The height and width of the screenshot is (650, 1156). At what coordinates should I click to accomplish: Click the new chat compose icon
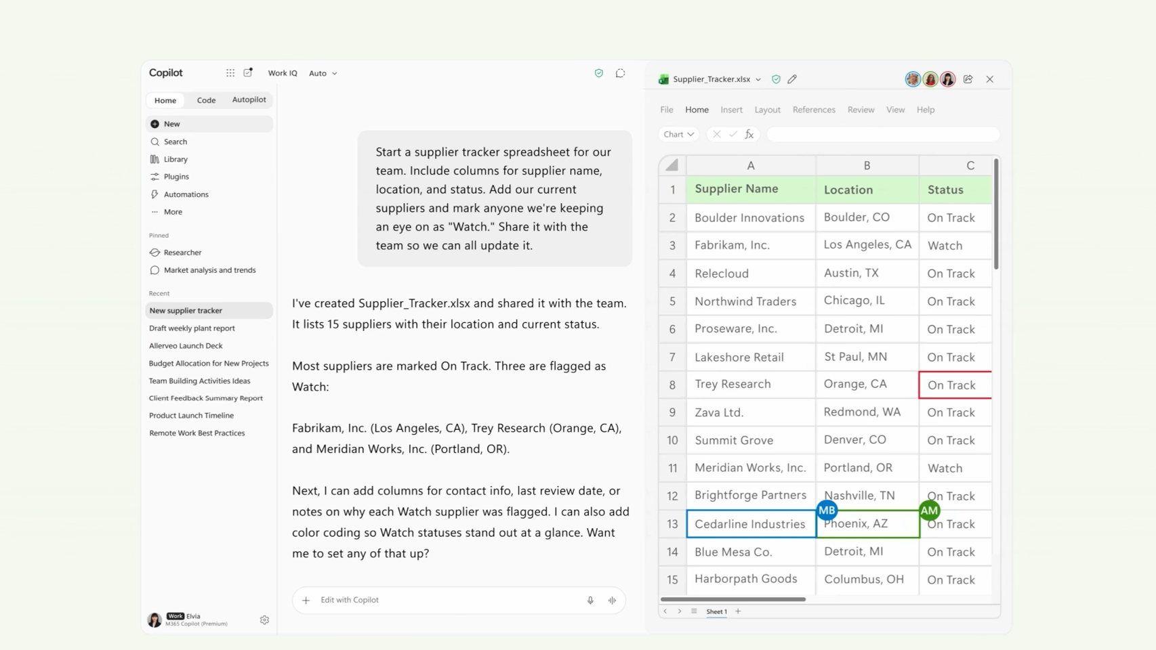(x=248, y=72)
